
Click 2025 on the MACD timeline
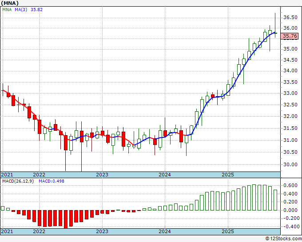pyautogui.click(x=228, y=231)
